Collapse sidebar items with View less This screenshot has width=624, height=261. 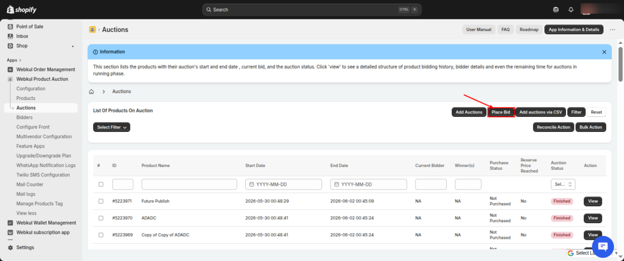(x=27, y=213)
